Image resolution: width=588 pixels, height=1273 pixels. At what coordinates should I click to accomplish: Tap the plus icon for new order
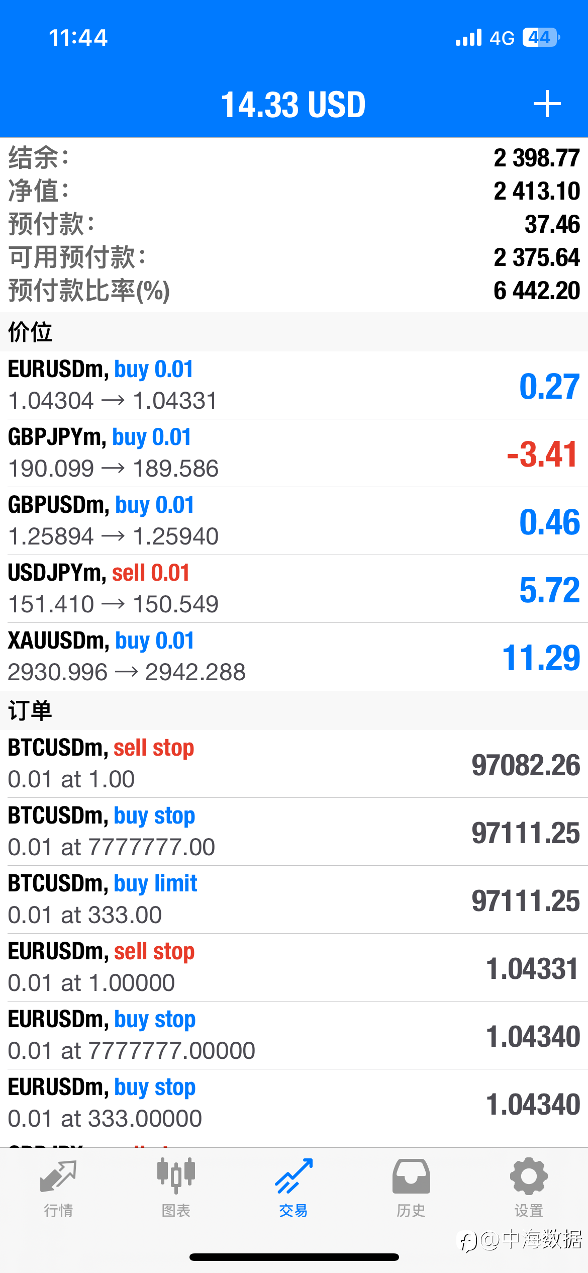(547, 104)
